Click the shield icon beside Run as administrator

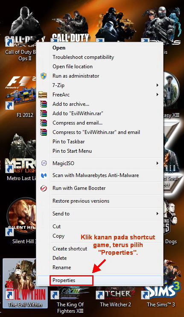44,76
